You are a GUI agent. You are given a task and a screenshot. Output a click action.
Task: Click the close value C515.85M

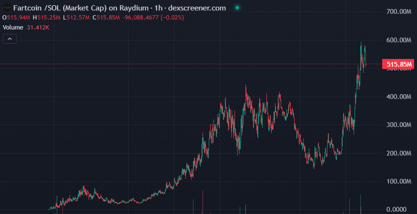click(106, 18)
